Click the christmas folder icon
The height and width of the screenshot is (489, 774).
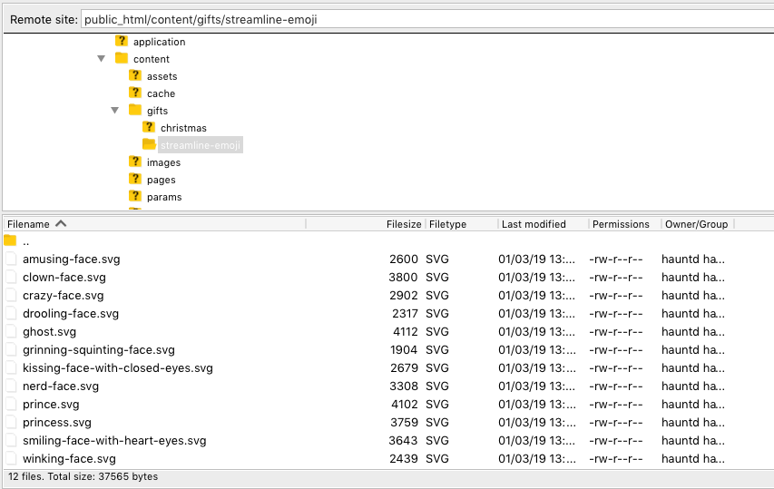(149, 128)
